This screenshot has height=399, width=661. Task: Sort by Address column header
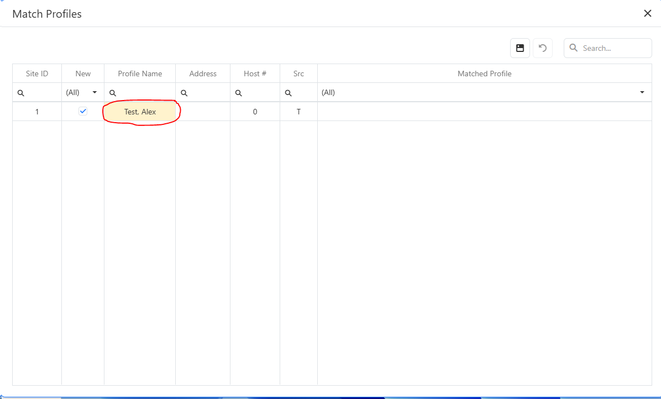coord(203,73)
